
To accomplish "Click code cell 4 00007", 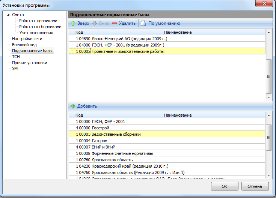I will click(x=80, y=147).
